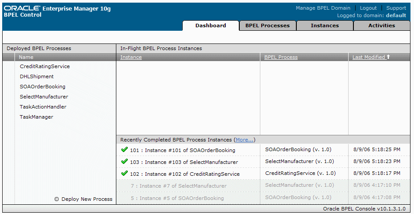
Task: Click SOAOrderBooking (v. 1.0) in instance 101 row
Action: click(x=298, y=149)
